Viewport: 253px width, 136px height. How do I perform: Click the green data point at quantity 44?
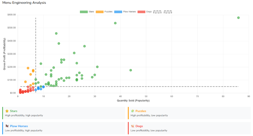(x=131, y=70)
